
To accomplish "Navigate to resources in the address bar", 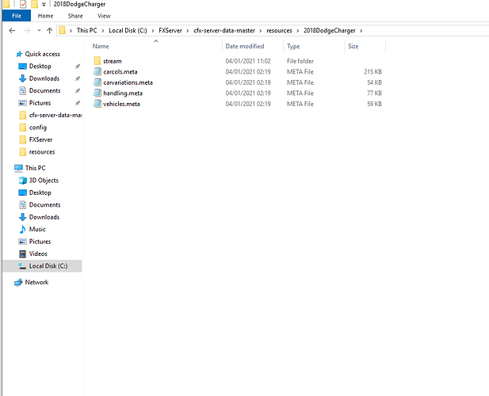I will 279,31.
